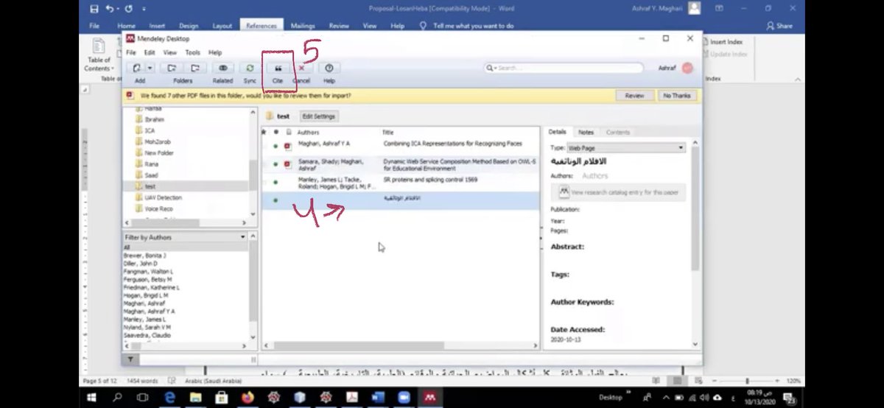The width and height of the screenshot is (884, 408).
Task: Click the Share button in Word
Action: click(x=779, y=26)
